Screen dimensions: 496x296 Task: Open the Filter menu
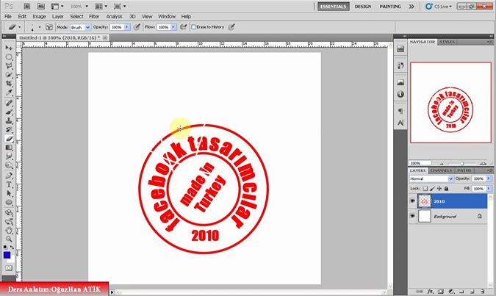click(x=94, y=16)
